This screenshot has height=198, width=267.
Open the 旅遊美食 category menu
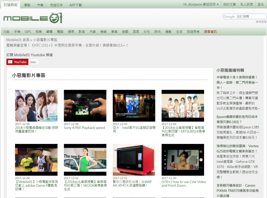tap(193, 31)
